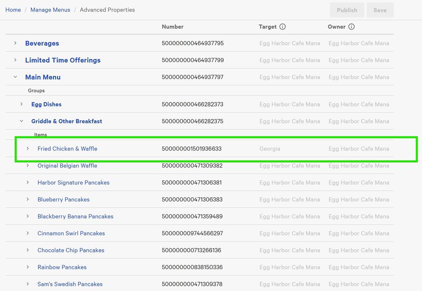Image resolution: width=422 pixels, height=291 pixels.
Task: Open the Chocolate Chip Pancakes item
Action: pos(71,250)
